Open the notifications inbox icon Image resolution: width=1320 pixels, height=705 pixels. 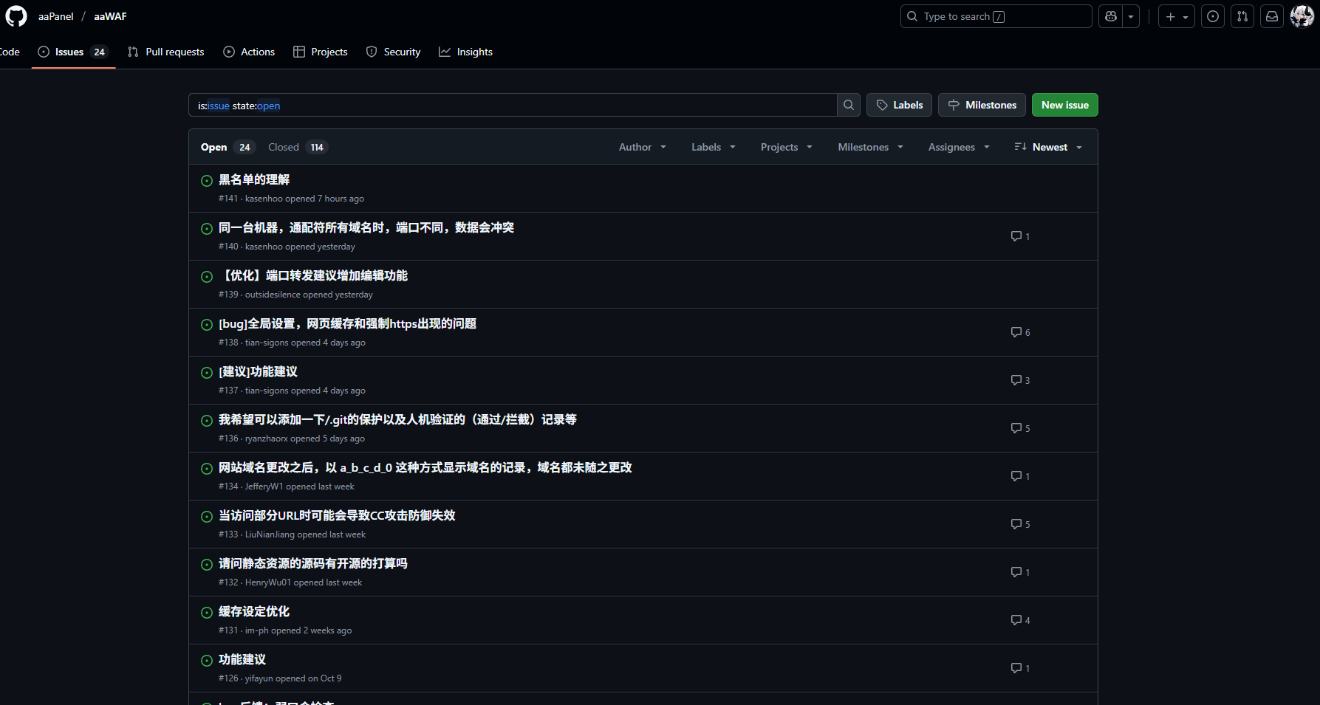1271,16
